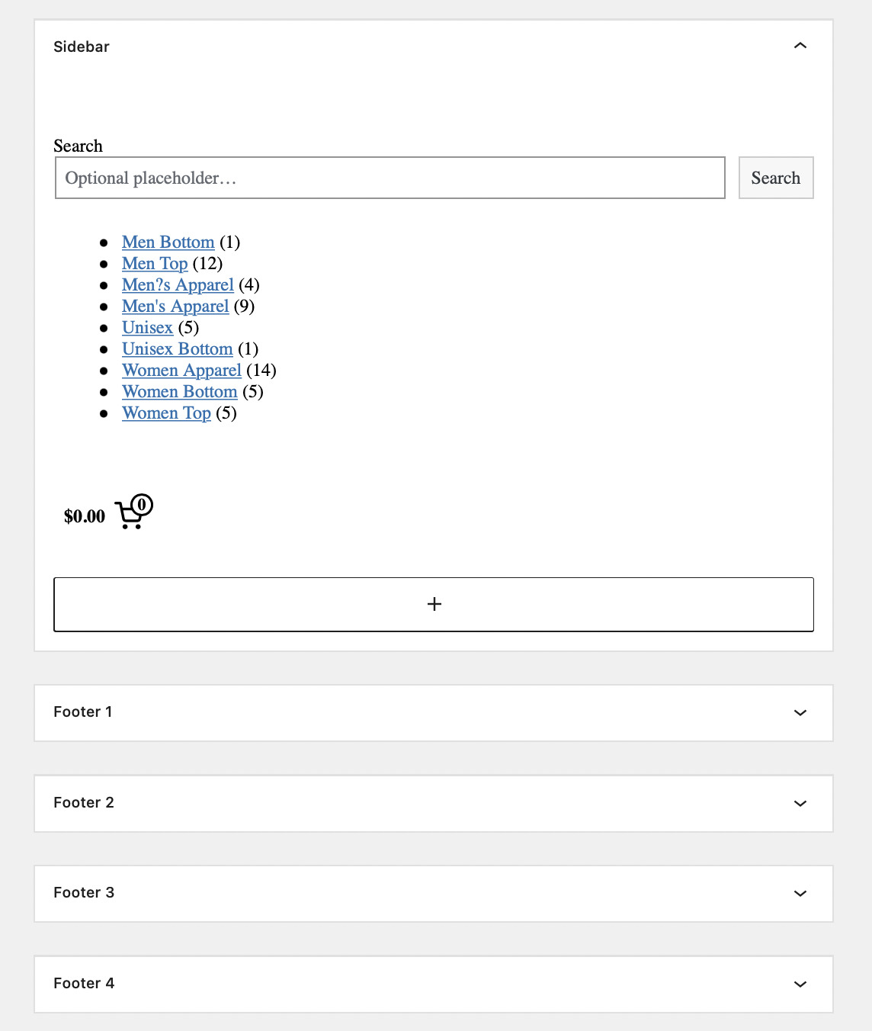Open the Unisex Bottom category link
This screenshot has width=872, height=1031.
coord(178,348)
